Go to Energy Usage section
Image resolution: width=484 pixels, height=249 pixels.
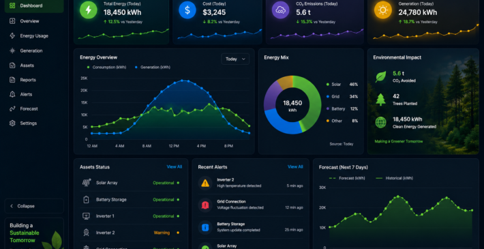[34, 36]
